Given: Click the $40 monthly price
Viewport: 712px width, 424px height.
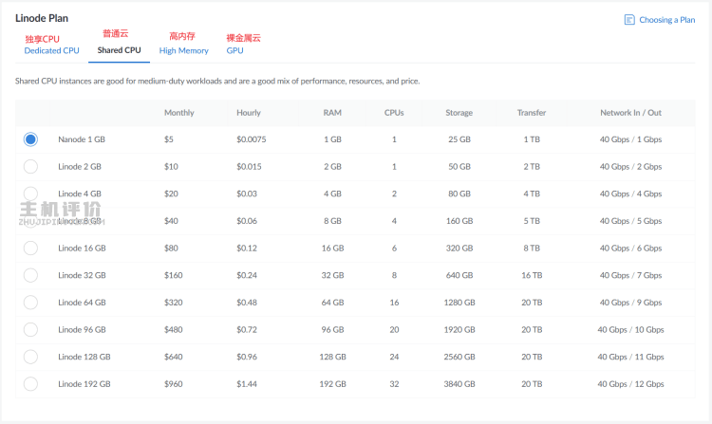Looking at the screenshot, I should click(x=171, y=221).
